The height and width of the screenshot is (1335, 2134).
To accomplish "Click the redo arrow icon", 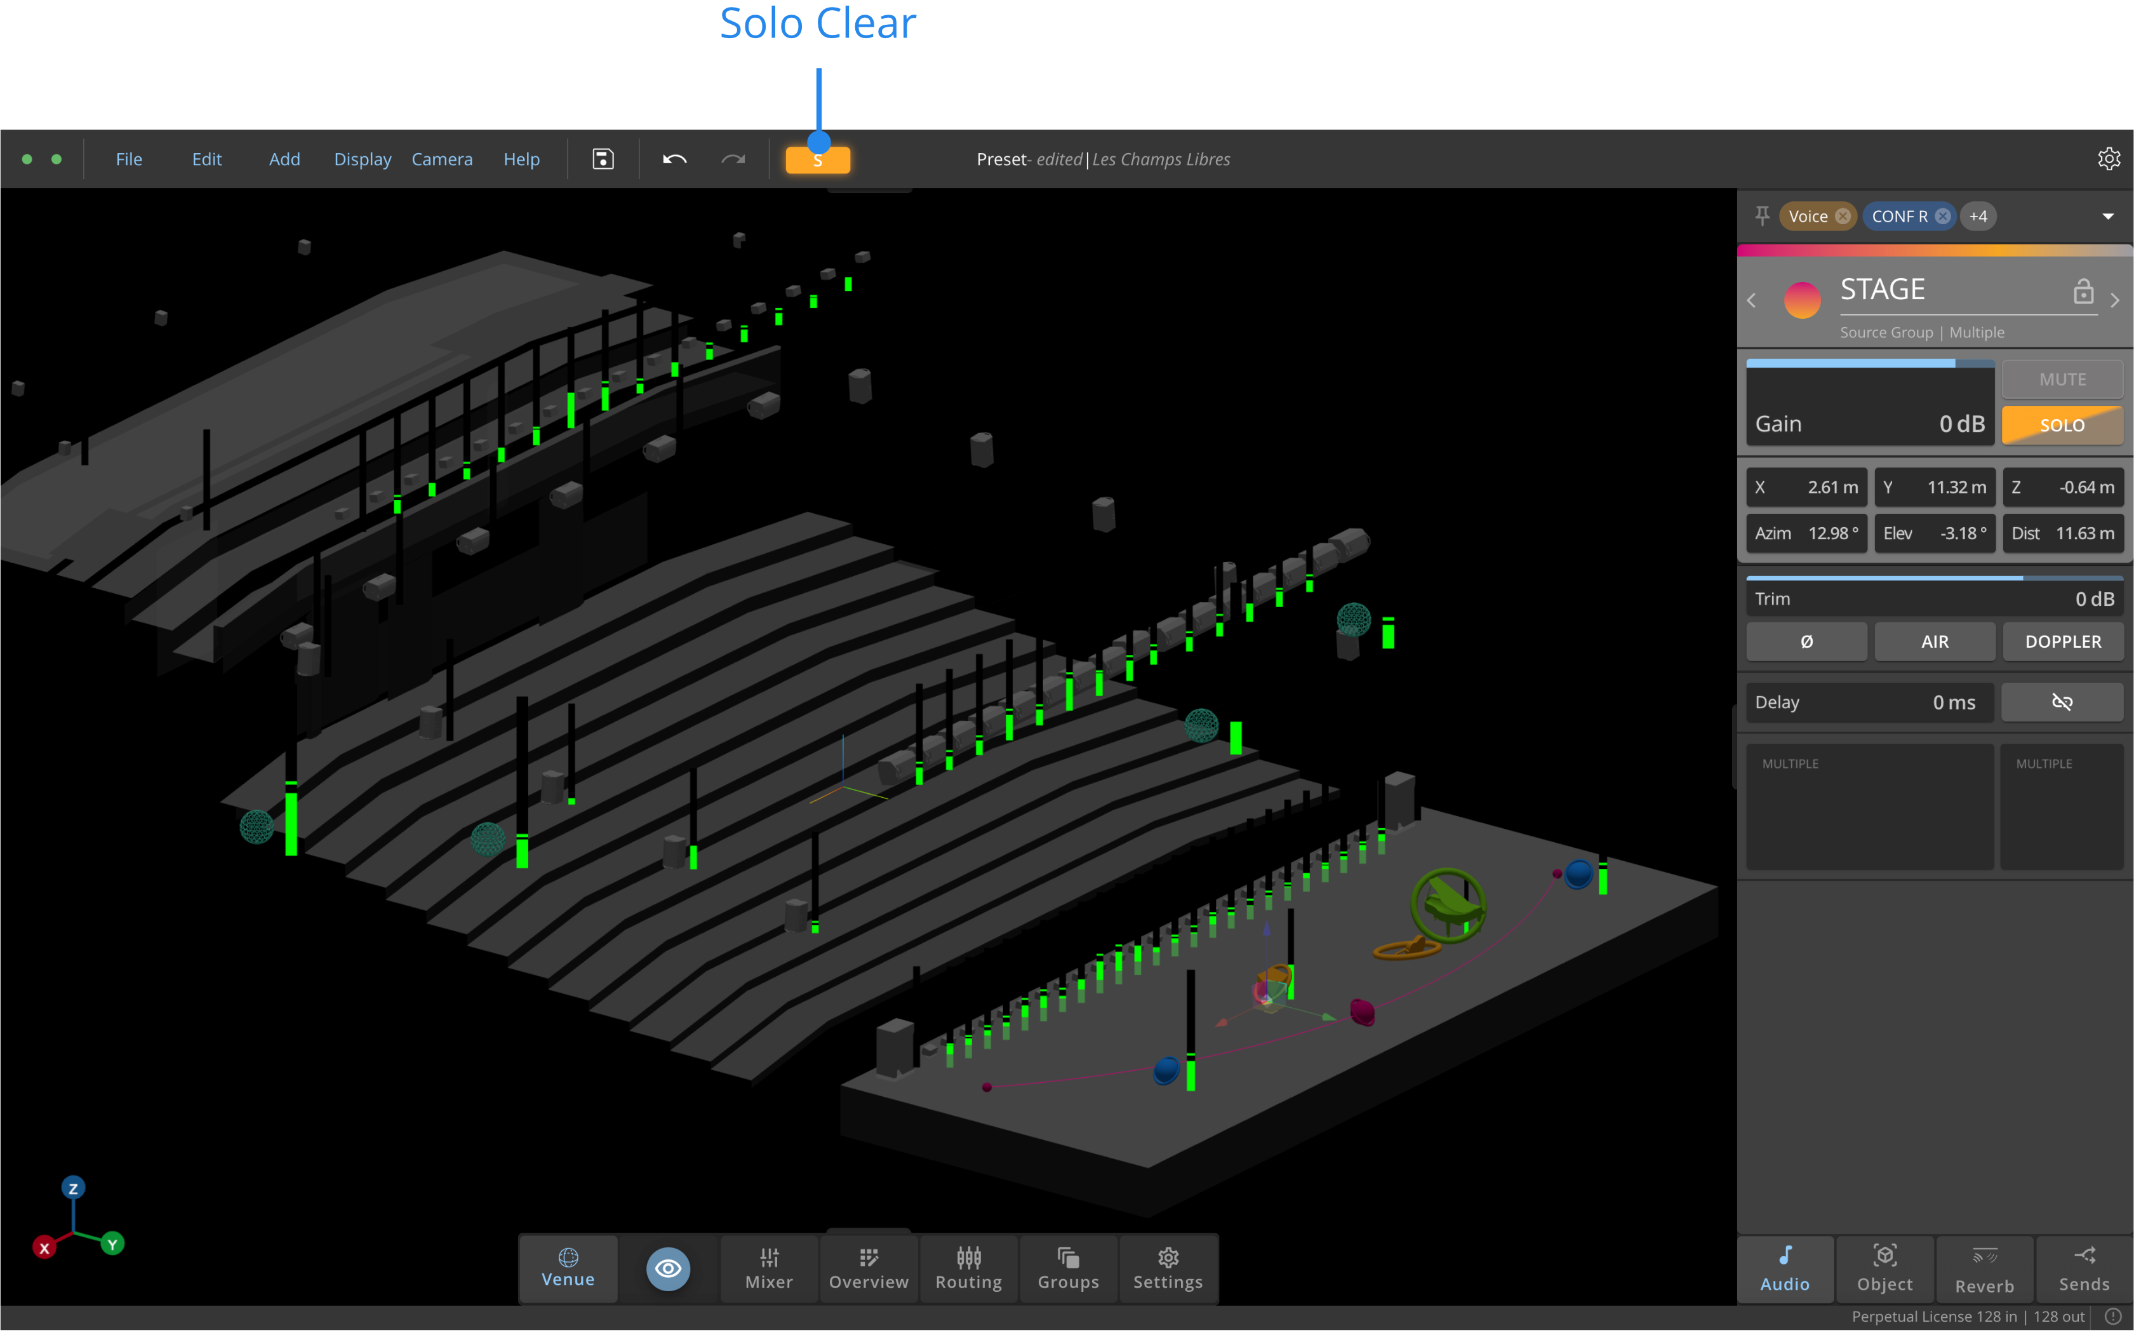I will 733,159.
